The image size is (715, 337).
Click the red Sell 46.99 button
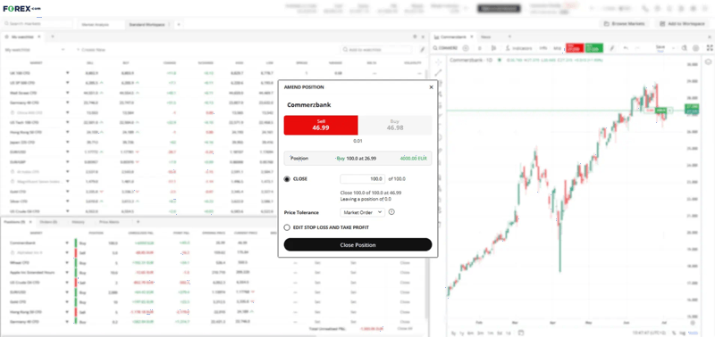click(x=321, y=125)
